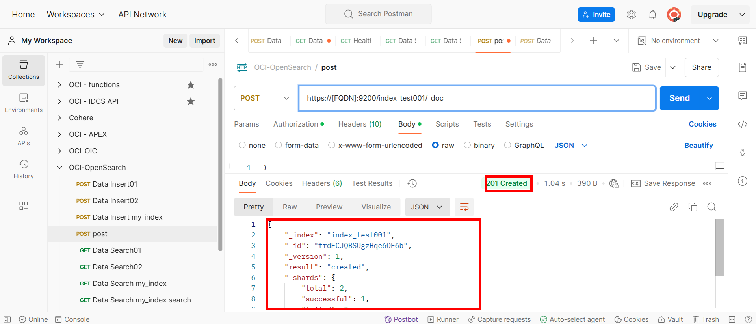Select the x-www-form-urlencoded body type
Viewport: 756px width, 334px height.
pos(332,145)
